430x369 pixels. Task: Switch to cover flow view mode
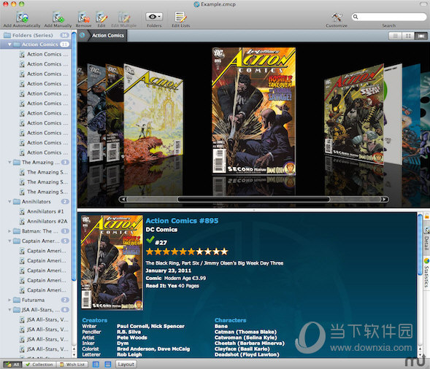421,36
